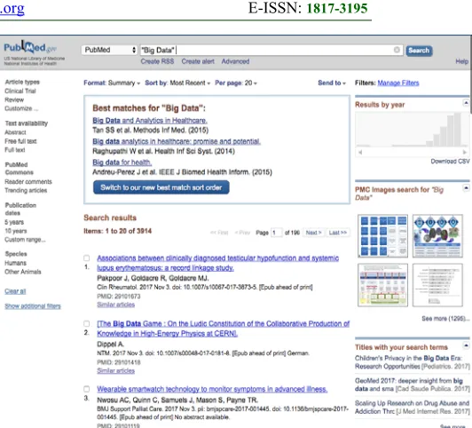Clear the search box with the X icon

397,50
